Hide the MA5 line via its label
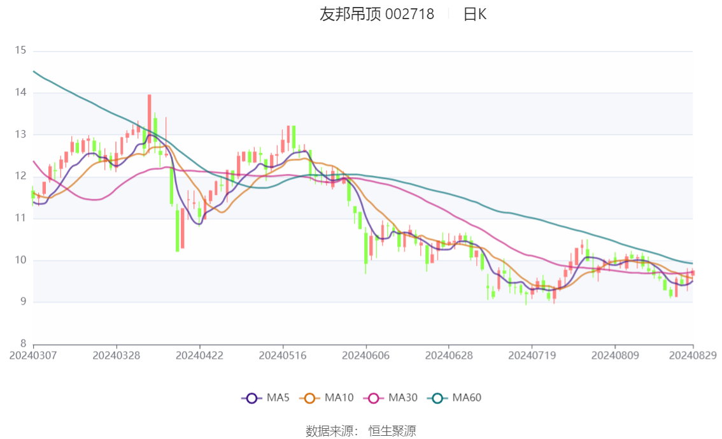 click(x=278, y=398)
